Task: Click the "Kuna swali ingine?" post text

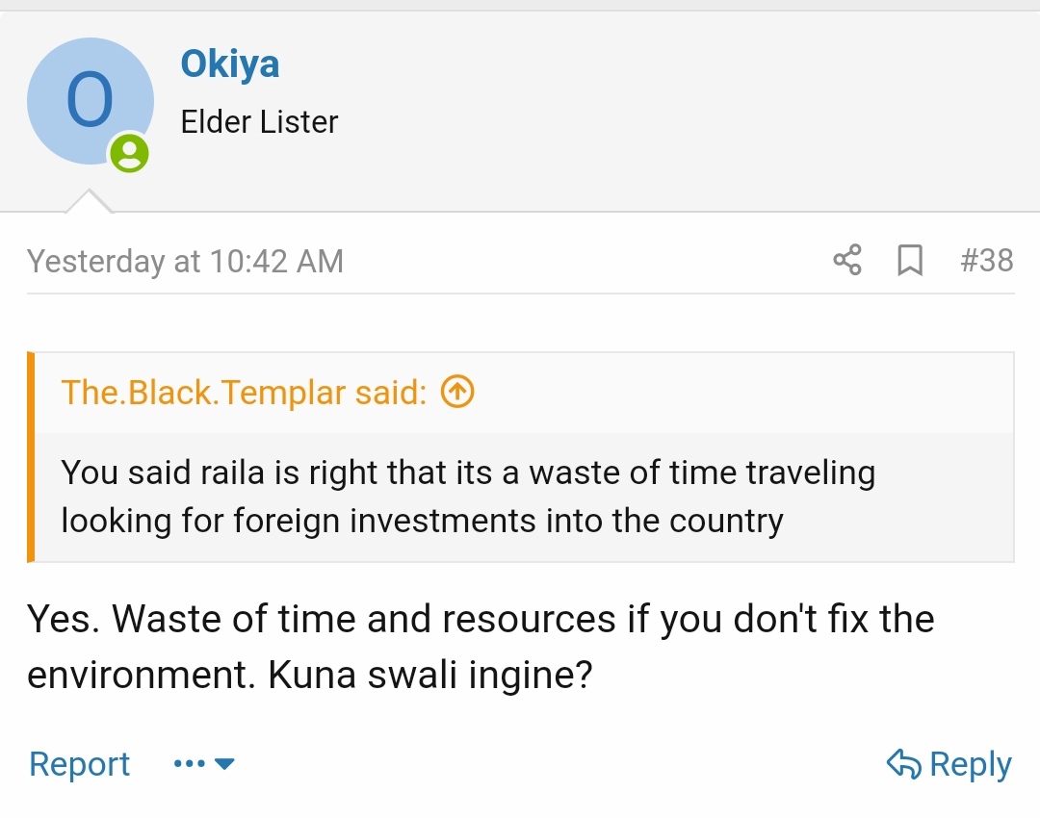Action: click(429, 676)
